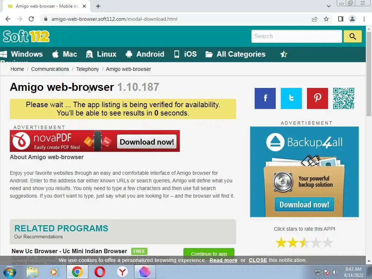Open Action Center flag tray icon
The width and height of the screenshot is (372, 279).
coord(327,272)
